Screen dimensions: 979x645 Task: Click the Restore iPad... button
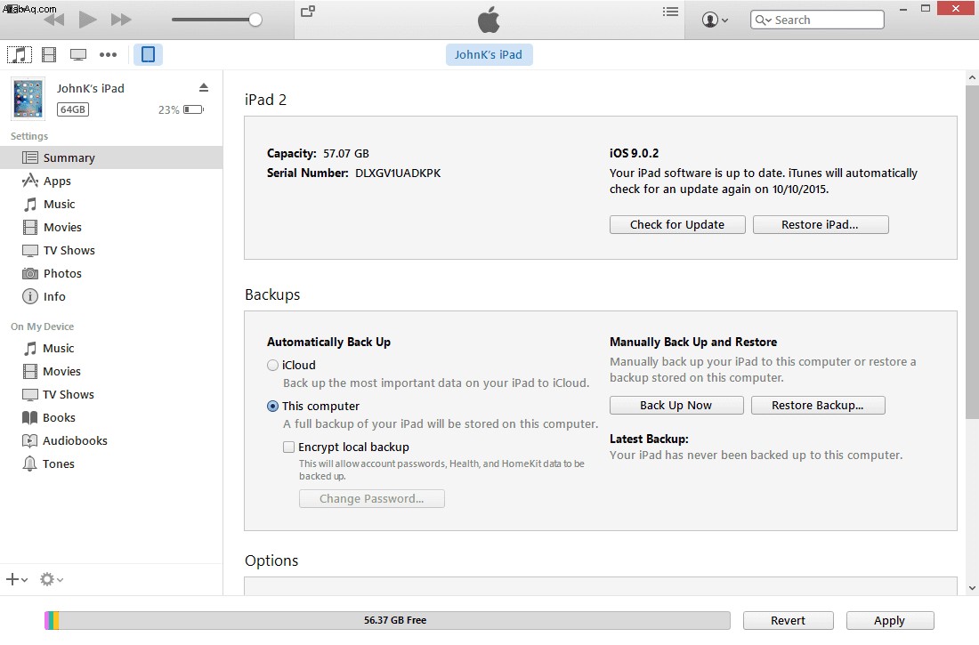pos(821,225)
